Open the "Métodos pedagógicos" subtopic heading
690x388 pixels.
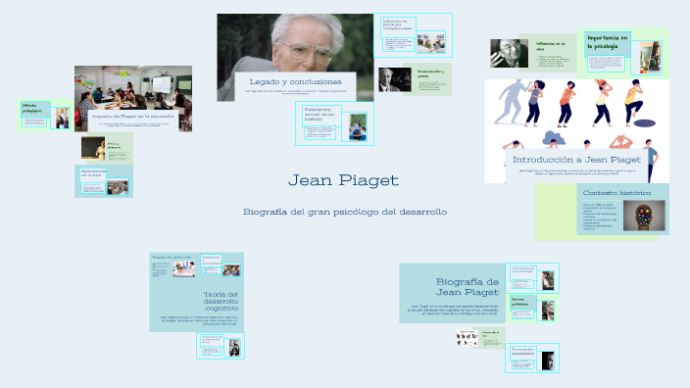[x=32, y=108]
